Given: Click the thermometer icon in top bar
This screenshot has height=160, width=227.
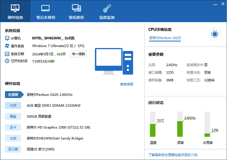Looking at the screenshot, I should click(107, 8).
